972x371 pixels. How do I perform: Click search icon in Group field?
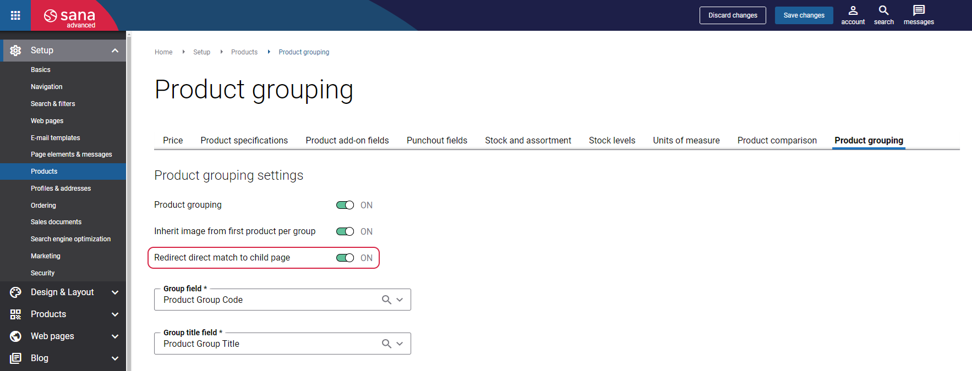(386, 300)
